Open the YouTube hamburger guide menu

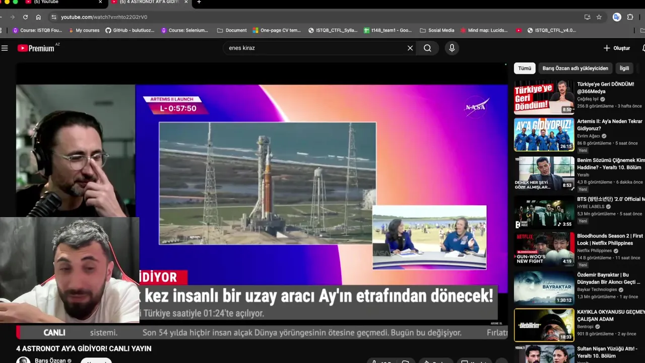(5, 48)
